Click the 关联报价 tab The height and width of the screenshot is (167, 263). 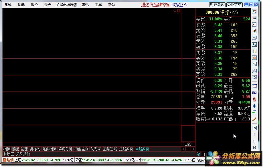tap(23, 154)
